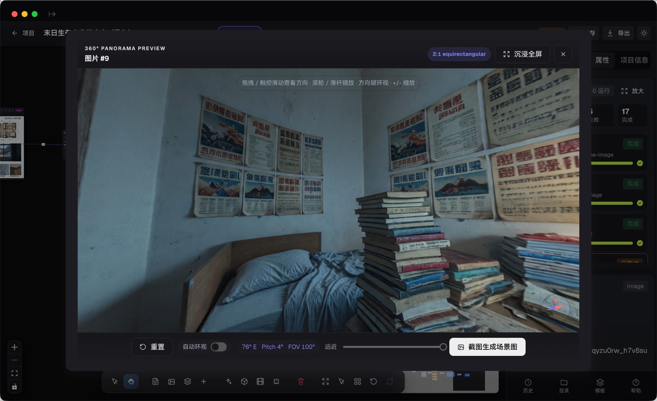657x401 pixels.
Task: Switch to the 项目信息 tab
Action: coord(634,60)
